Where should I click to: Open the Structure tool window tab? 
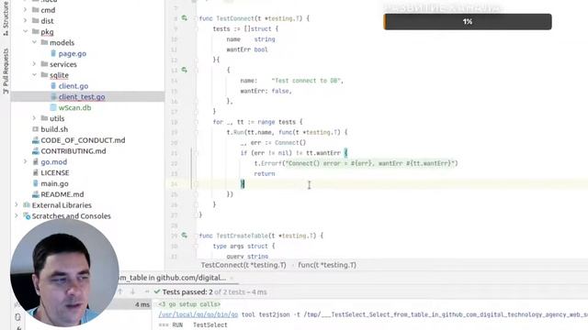coord(6,18)
